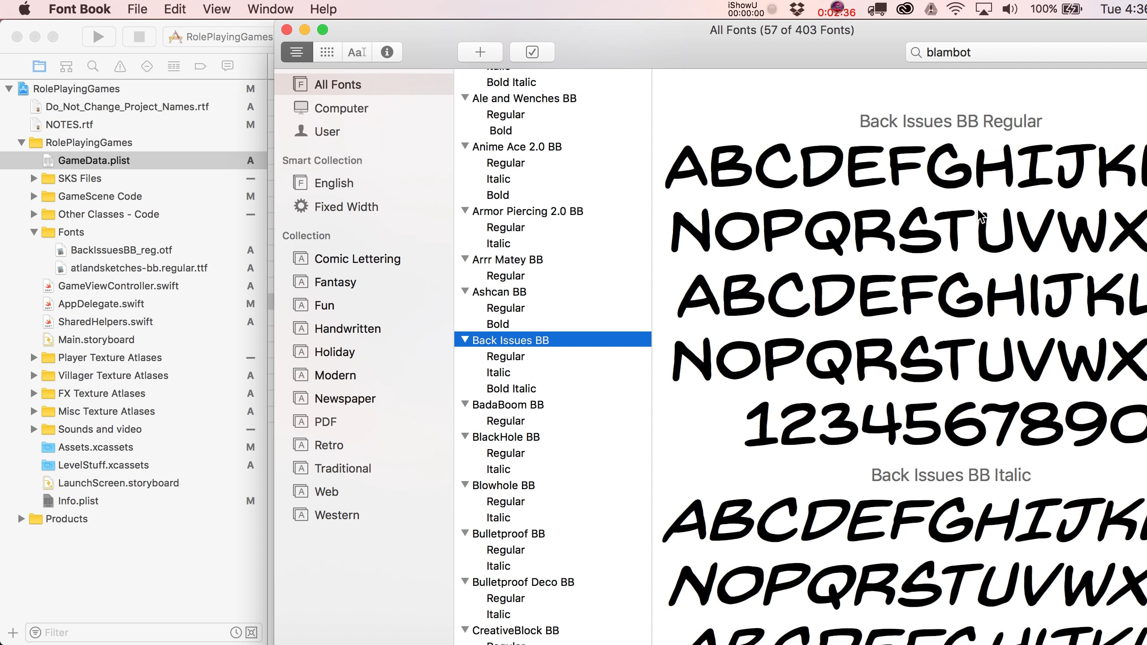
Task: Collapse the RolePlayingGames project root
Action: tap(9, 89)
